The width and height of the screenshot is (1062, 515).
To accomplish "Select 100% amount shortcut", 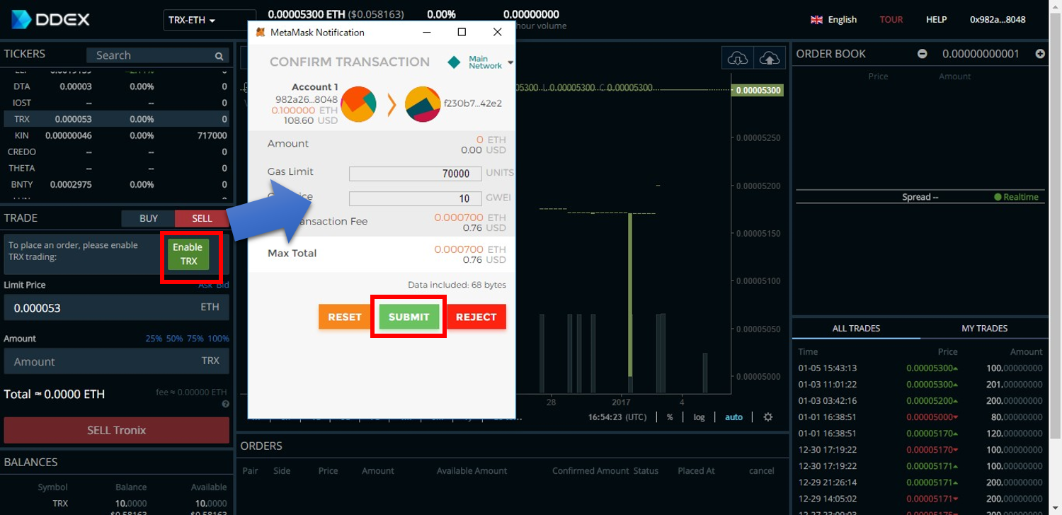I will tap(218, 339).
